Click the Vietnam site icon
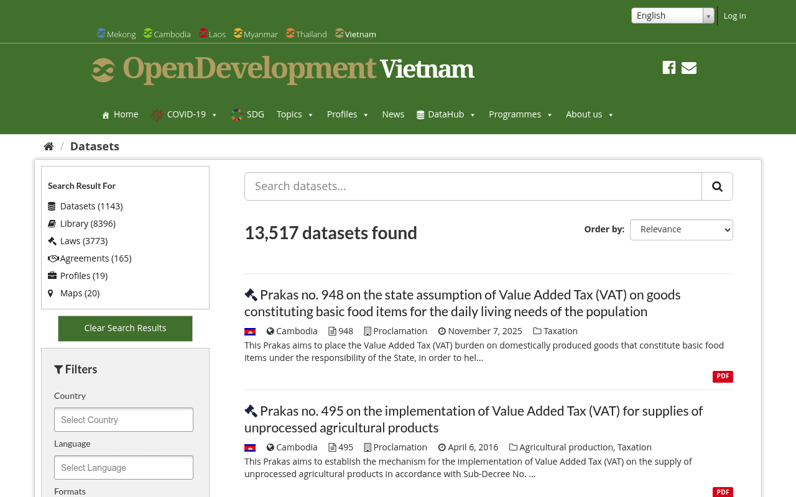 tap(340, 33)
